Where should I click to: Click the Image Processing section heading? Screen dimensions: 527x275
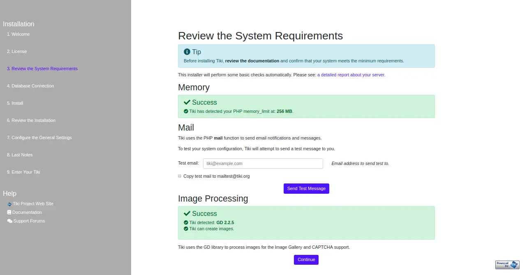213,199
